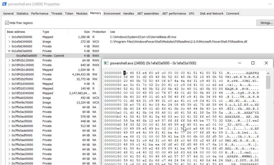
Task: Select the 0x7df52d310000 140 kB row
Action: click(x=53, y=89)
